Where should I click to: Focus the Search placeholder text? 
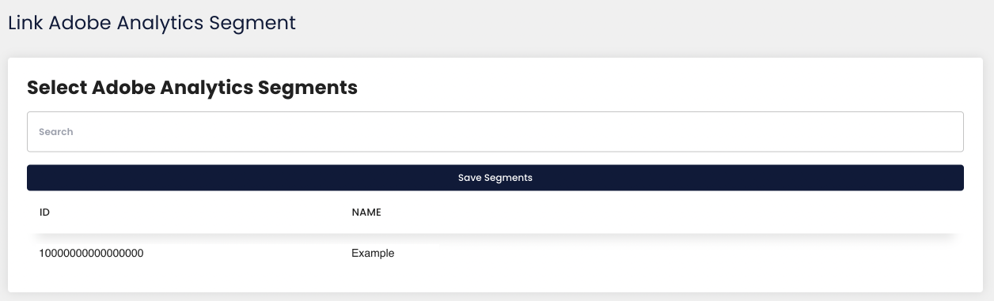[55, 132]
